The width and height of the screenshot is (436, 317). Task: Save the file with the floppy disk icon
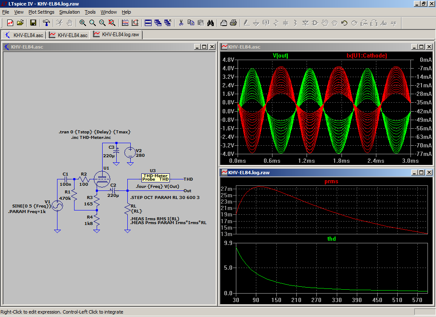pos(33,23)
